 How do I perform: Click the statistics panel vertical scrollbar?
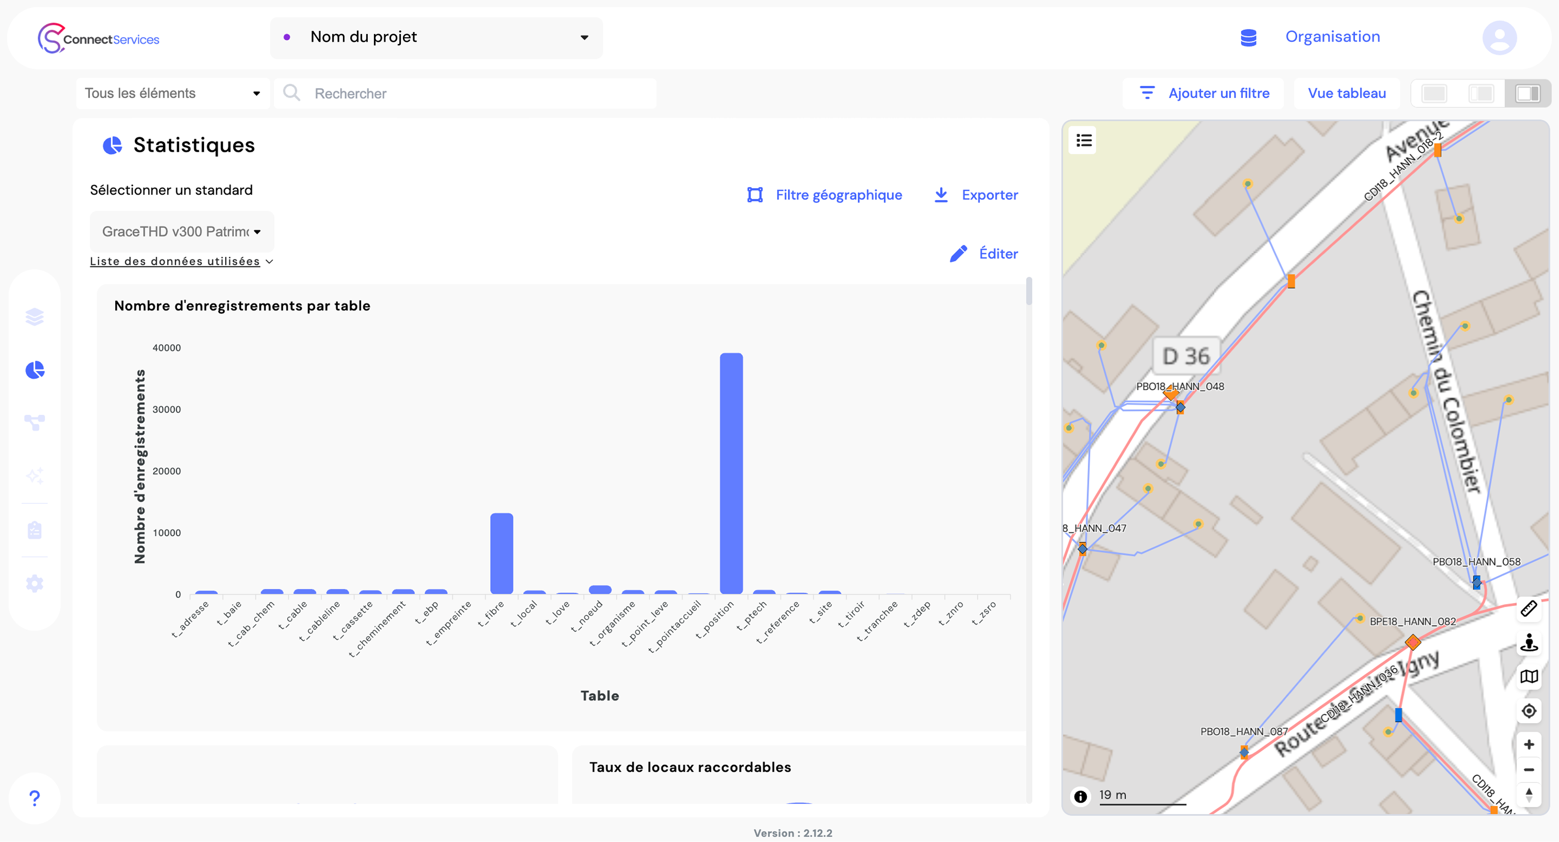coord(1029,292)
